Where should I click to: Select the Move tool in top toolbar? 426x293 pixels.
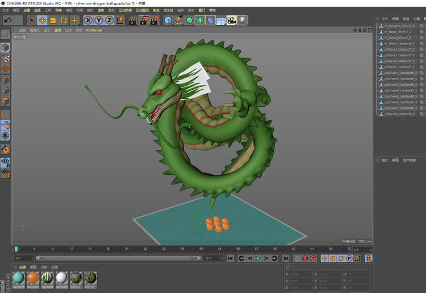click(x=42, y=20)
